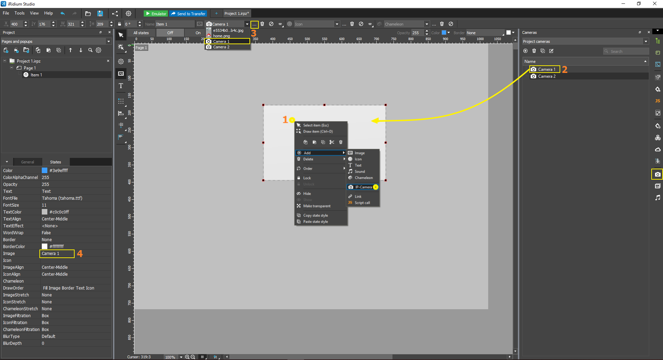663x360 pixels.
Task: Open the sound panel in the right sidebar
Action: (658, 197)
